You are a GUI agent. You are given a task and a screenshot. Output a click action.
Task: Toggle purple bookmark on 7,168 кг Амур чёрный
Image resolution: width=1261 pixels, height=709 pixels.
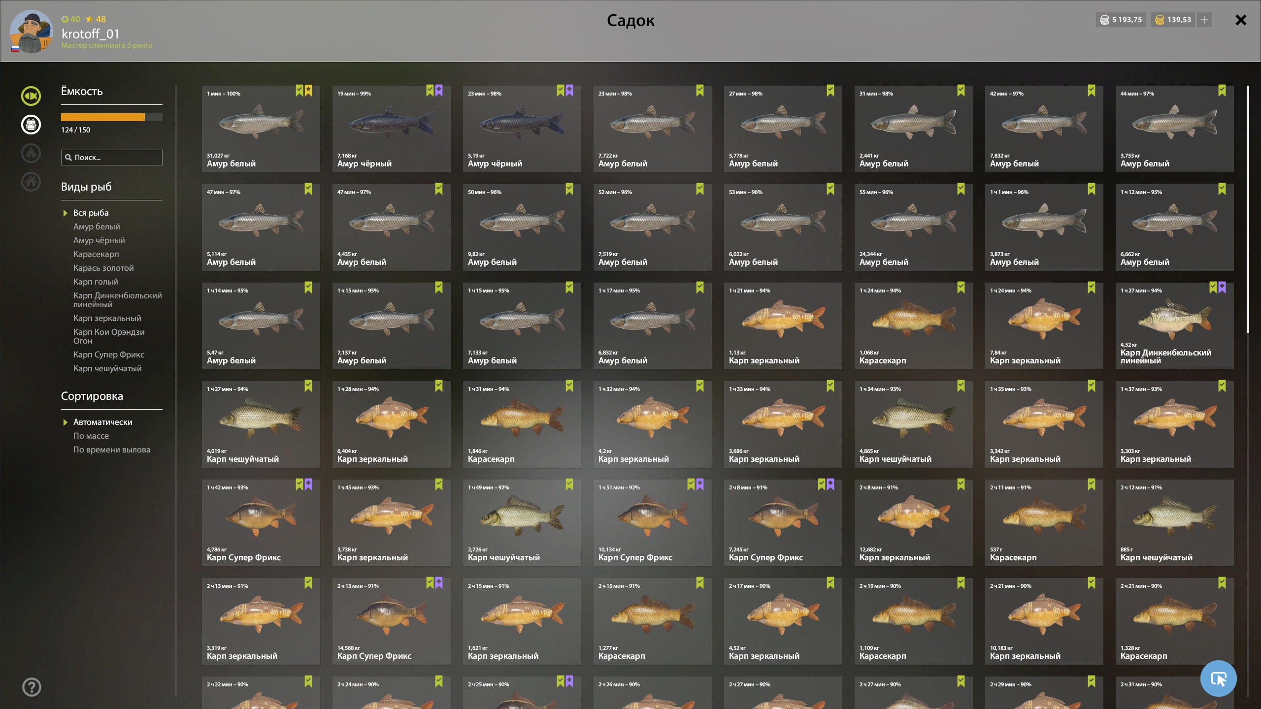click(439, 91)
